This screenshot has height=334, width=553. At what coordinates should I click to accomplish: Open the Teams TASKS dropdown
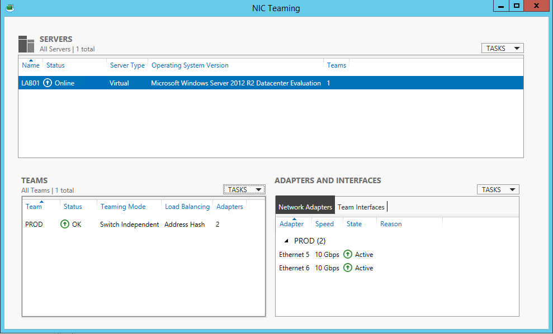tap(244, 190)
